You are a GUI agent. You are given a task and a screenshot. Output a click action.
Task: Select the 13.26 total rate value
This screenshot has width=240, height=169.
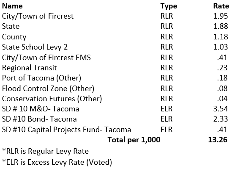coord(218,140)
